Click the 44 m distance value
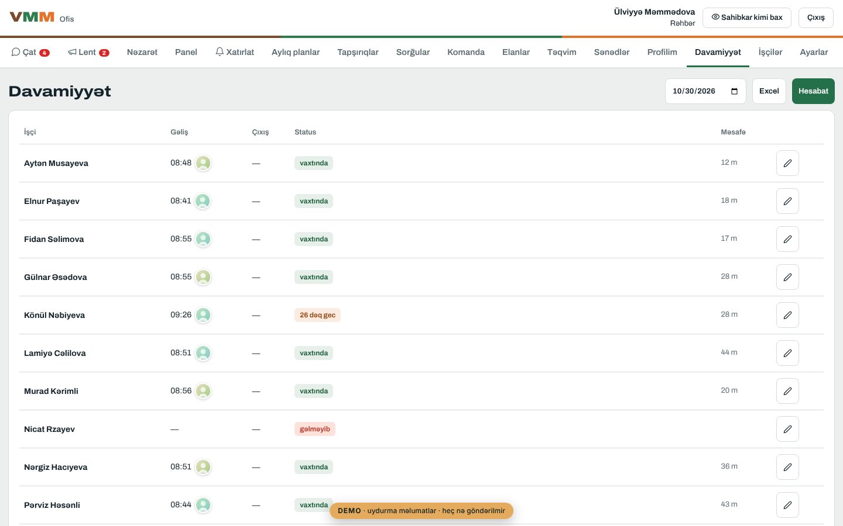The width and height of the screenshot is (843, 526). click(x=729, y=352)
